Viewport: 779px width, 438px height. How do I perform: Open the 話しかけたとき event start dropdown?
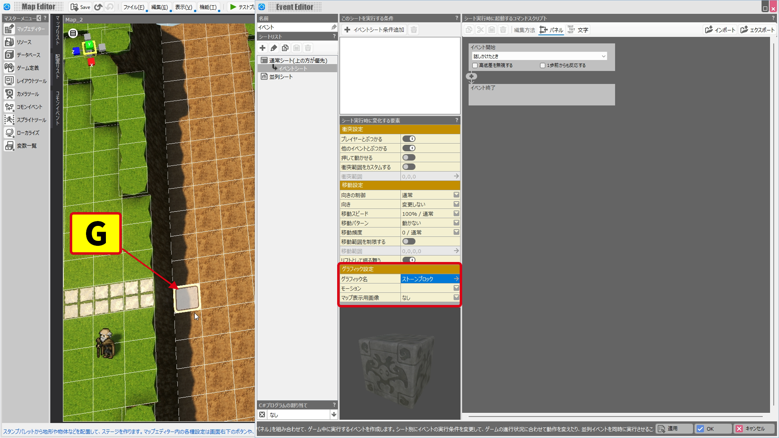(x=539, y=56)
